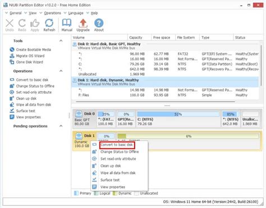Click context menu Wipe all data icon

click(94, 173)
